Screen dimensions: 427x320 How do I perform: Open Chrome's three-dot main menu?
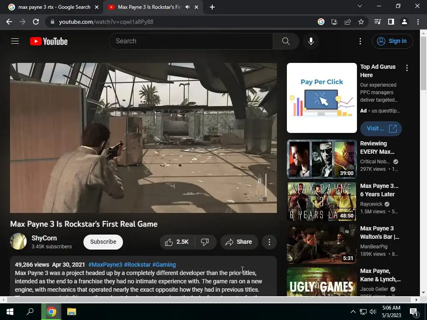418,22
